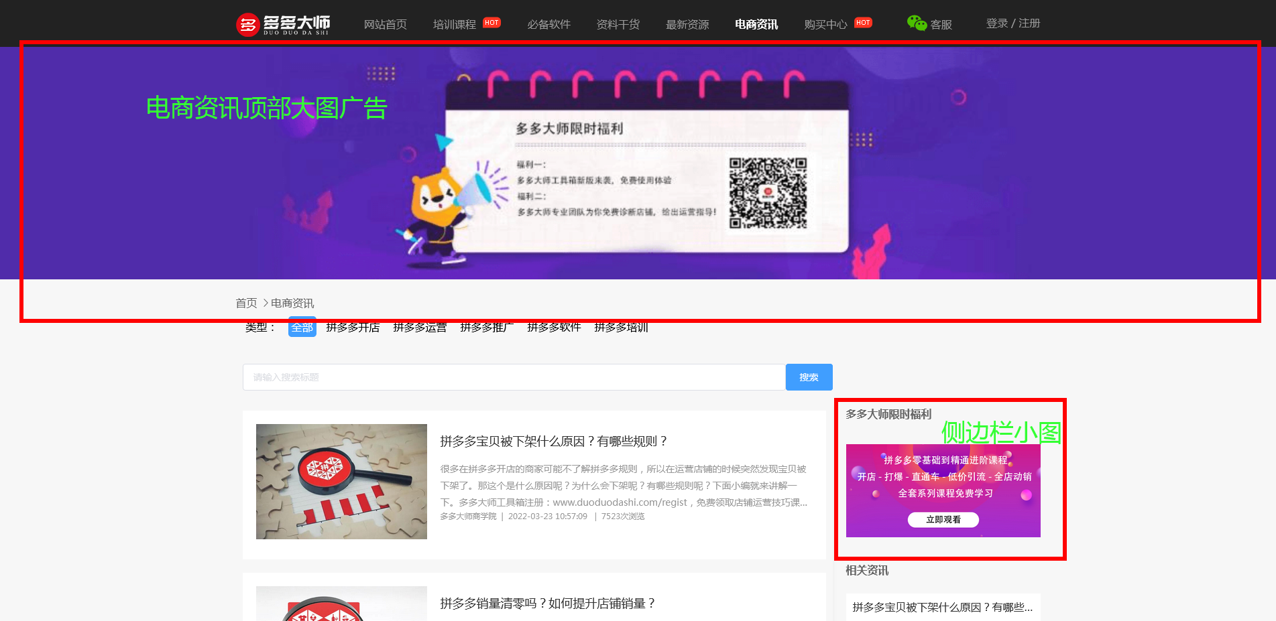This screenshot has width=1276, height=621.
Task: Click the top banner QR code
Action: 768,193
